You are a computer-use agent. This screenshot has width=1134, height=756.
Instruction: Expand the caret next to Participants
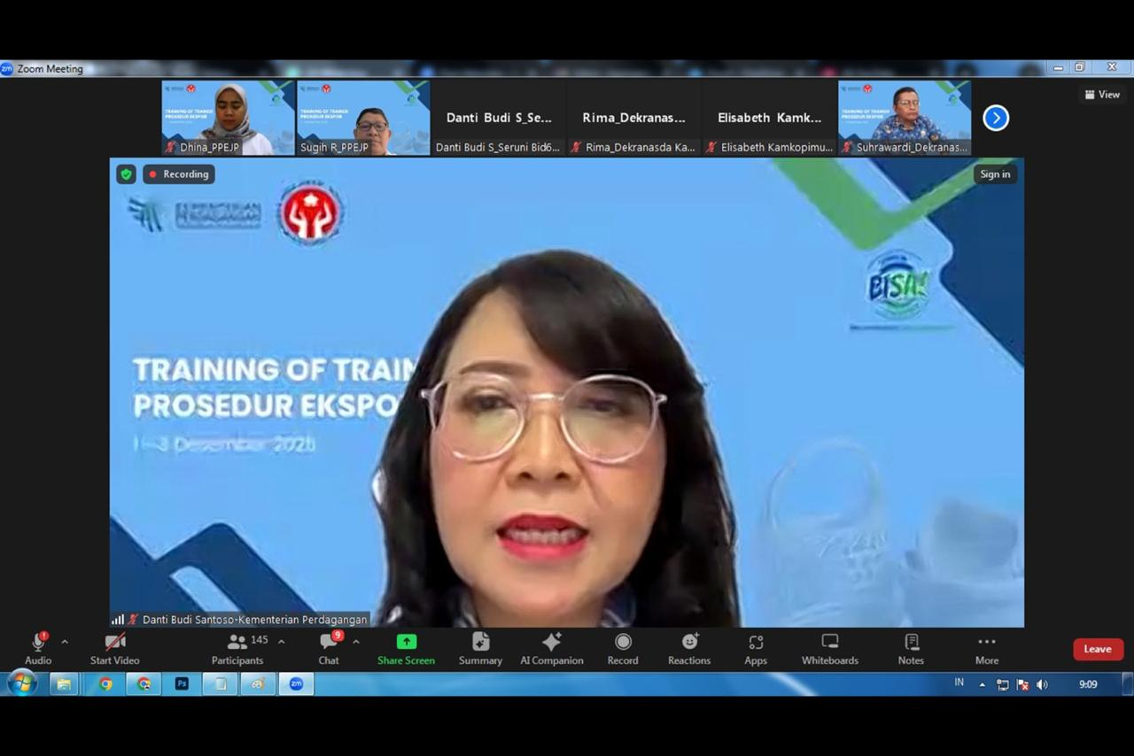click(282, 642)
